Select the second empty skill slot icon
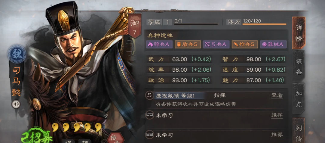Screen dimensions: 325x143 149,135
